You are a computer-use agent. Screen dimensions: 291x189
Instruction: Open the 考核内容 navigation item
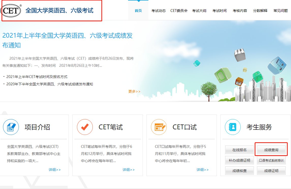240,11
